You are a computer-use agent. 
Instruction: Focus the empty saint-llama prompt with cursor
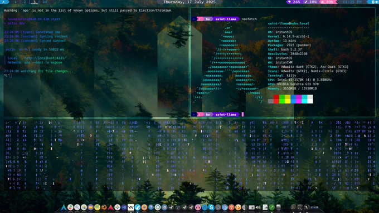(218, 115)
